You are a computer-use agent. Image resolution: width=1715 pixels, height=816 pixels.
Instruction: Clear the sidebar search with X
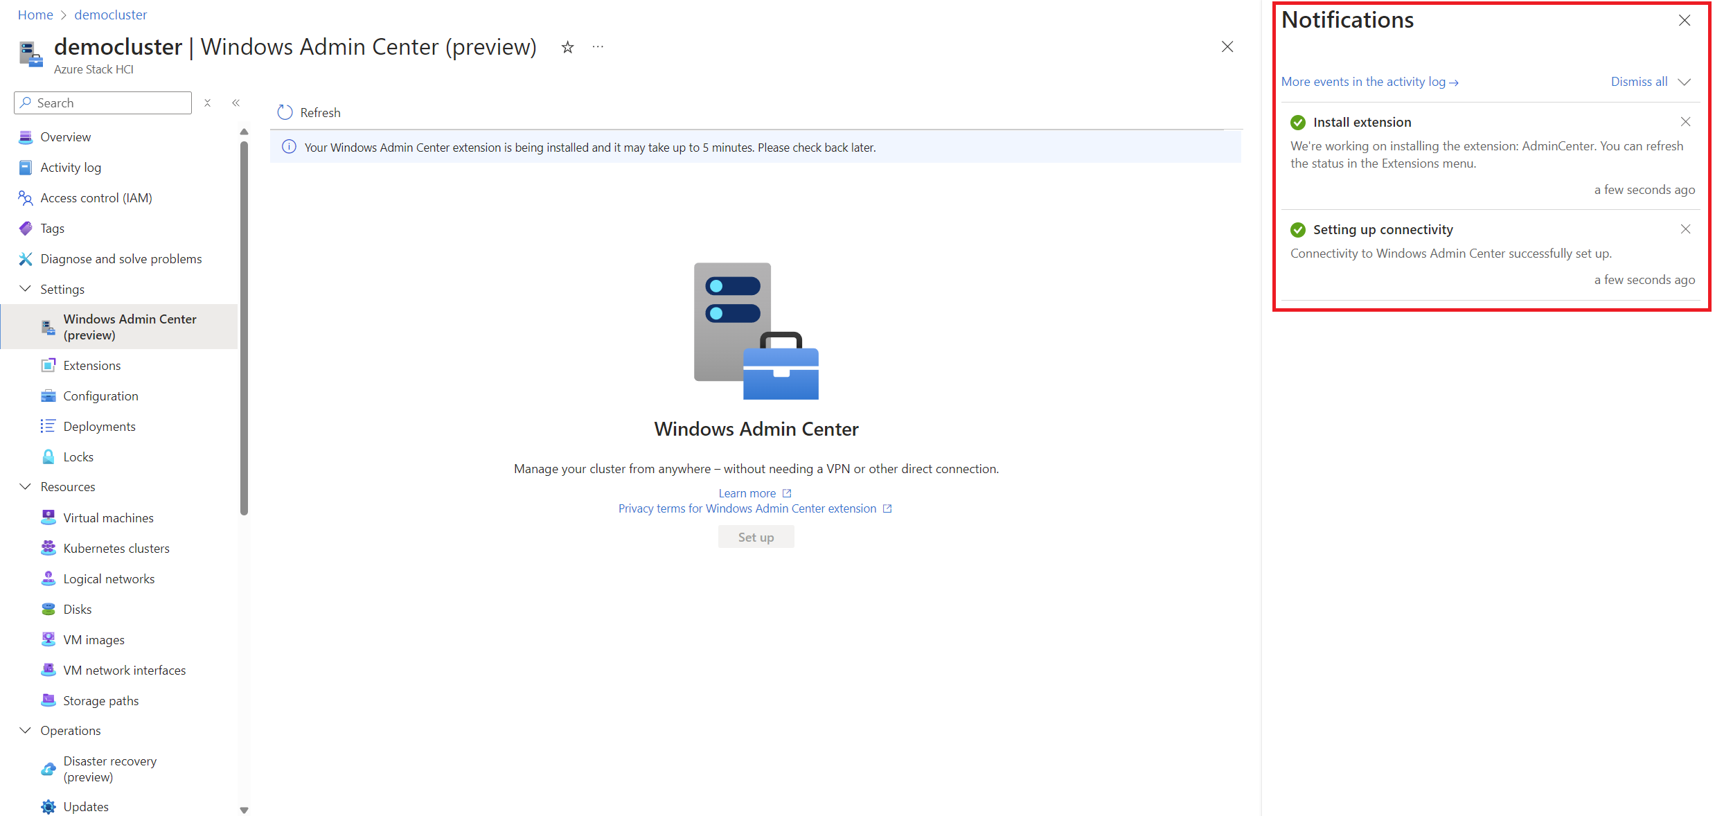[x=207, y=103]
